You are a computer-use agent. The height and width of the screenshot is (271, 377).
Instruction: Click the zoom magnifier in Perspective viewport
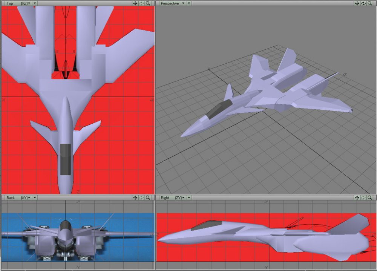click(x=370, y=3)
